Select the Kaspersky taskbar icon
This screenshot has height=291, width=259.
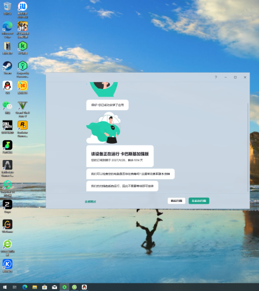coord(65,287)
